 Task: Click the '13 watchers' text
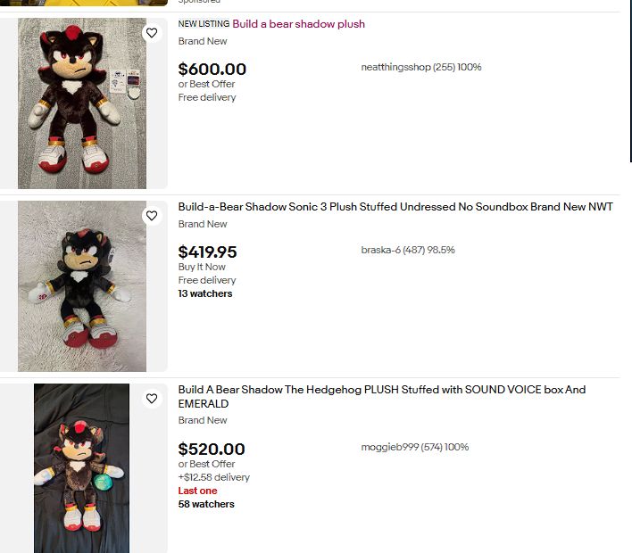[205, 293]
